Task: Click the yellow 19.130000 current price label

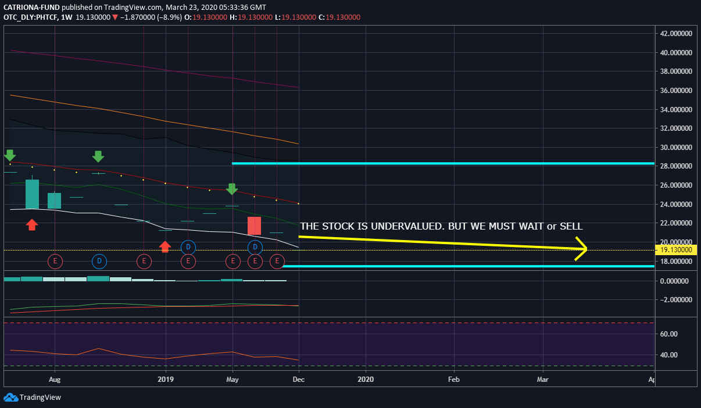Action: point(675,250)
